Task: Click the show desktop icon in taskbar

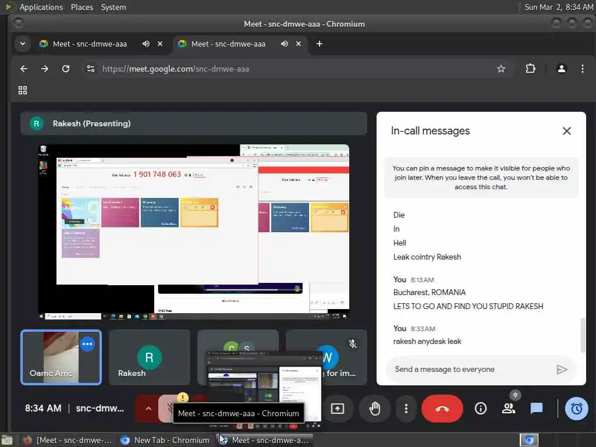Action: (x=6, y=440)
